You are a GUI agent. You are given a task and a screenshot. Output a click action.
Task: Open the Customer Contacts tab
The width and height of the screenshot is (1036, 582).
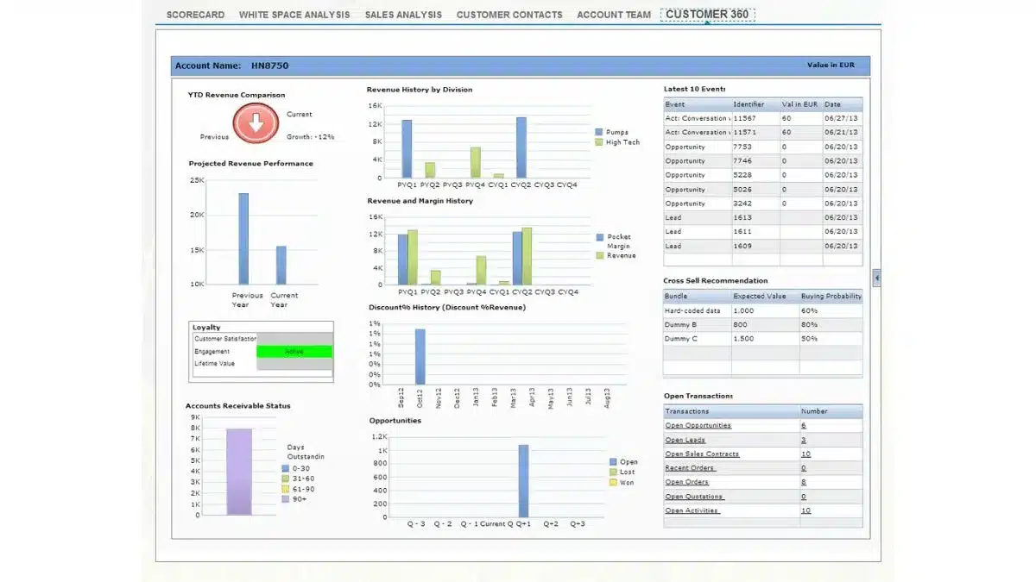(509, 15)
